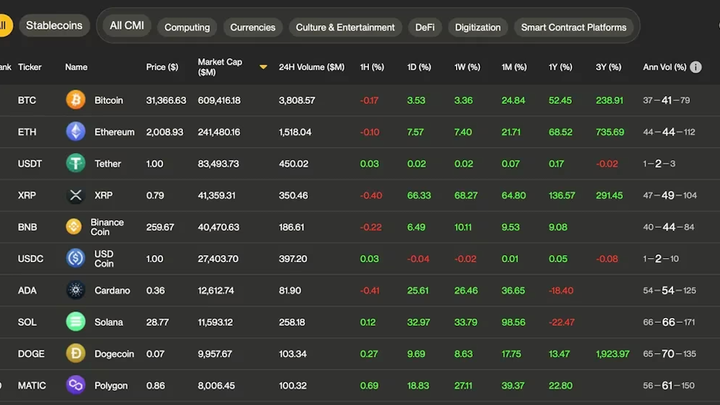Image resolution: width=720 pixels, height=405 pixels.
Task: Click the BTC ticker cell
Action: point(27,100)
